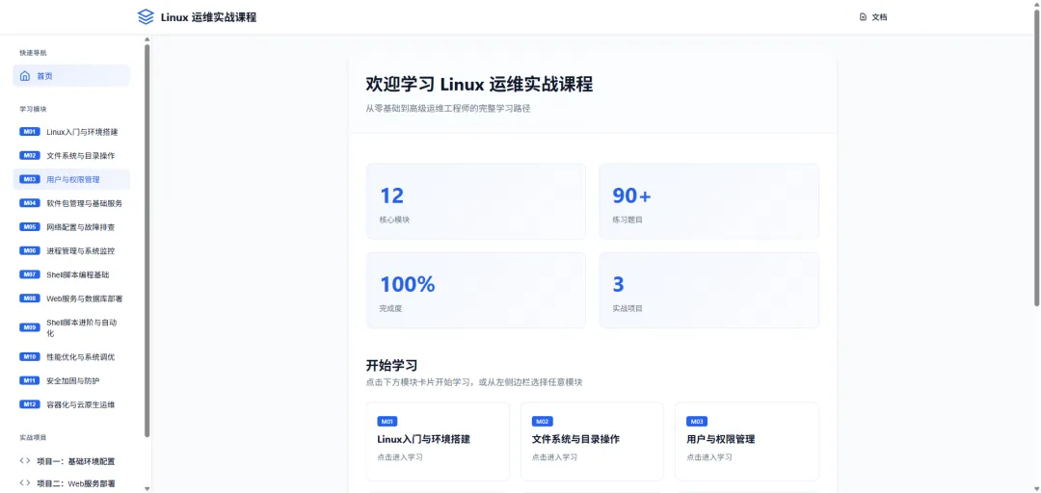Screen dimensions: 1041x493
Task: Click the M07 badge in the sidebar
Action: coord(30,274)
